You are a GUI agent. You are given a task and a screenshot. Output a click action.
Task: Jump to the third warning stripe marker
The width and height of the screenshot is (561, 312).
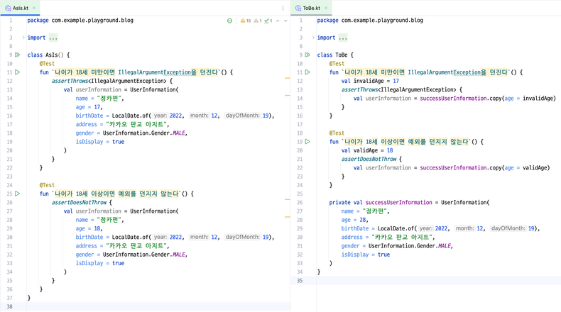coord(288,199)
